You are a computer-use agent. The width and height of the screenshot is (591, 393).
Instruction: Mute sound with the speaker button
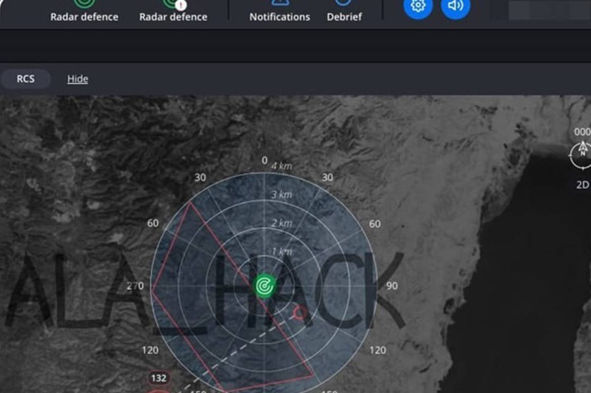click(x=455, y=6)
